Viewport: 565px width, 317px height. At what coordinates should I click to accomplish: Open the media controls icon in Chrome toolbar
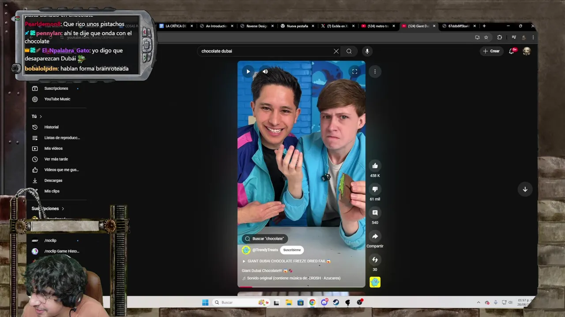click(513, 37)
